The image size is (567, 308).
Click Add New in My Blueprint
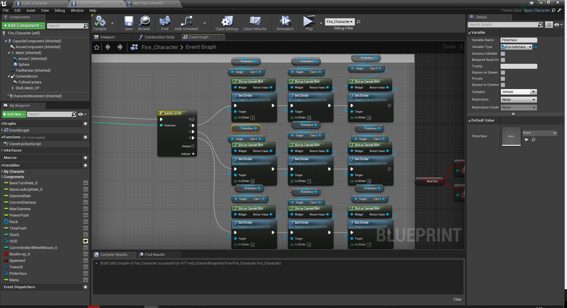tap(14, 114)
